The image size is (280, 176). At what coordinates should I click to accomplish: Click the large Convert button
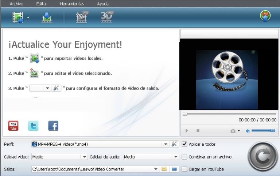[x=262, y=157]
